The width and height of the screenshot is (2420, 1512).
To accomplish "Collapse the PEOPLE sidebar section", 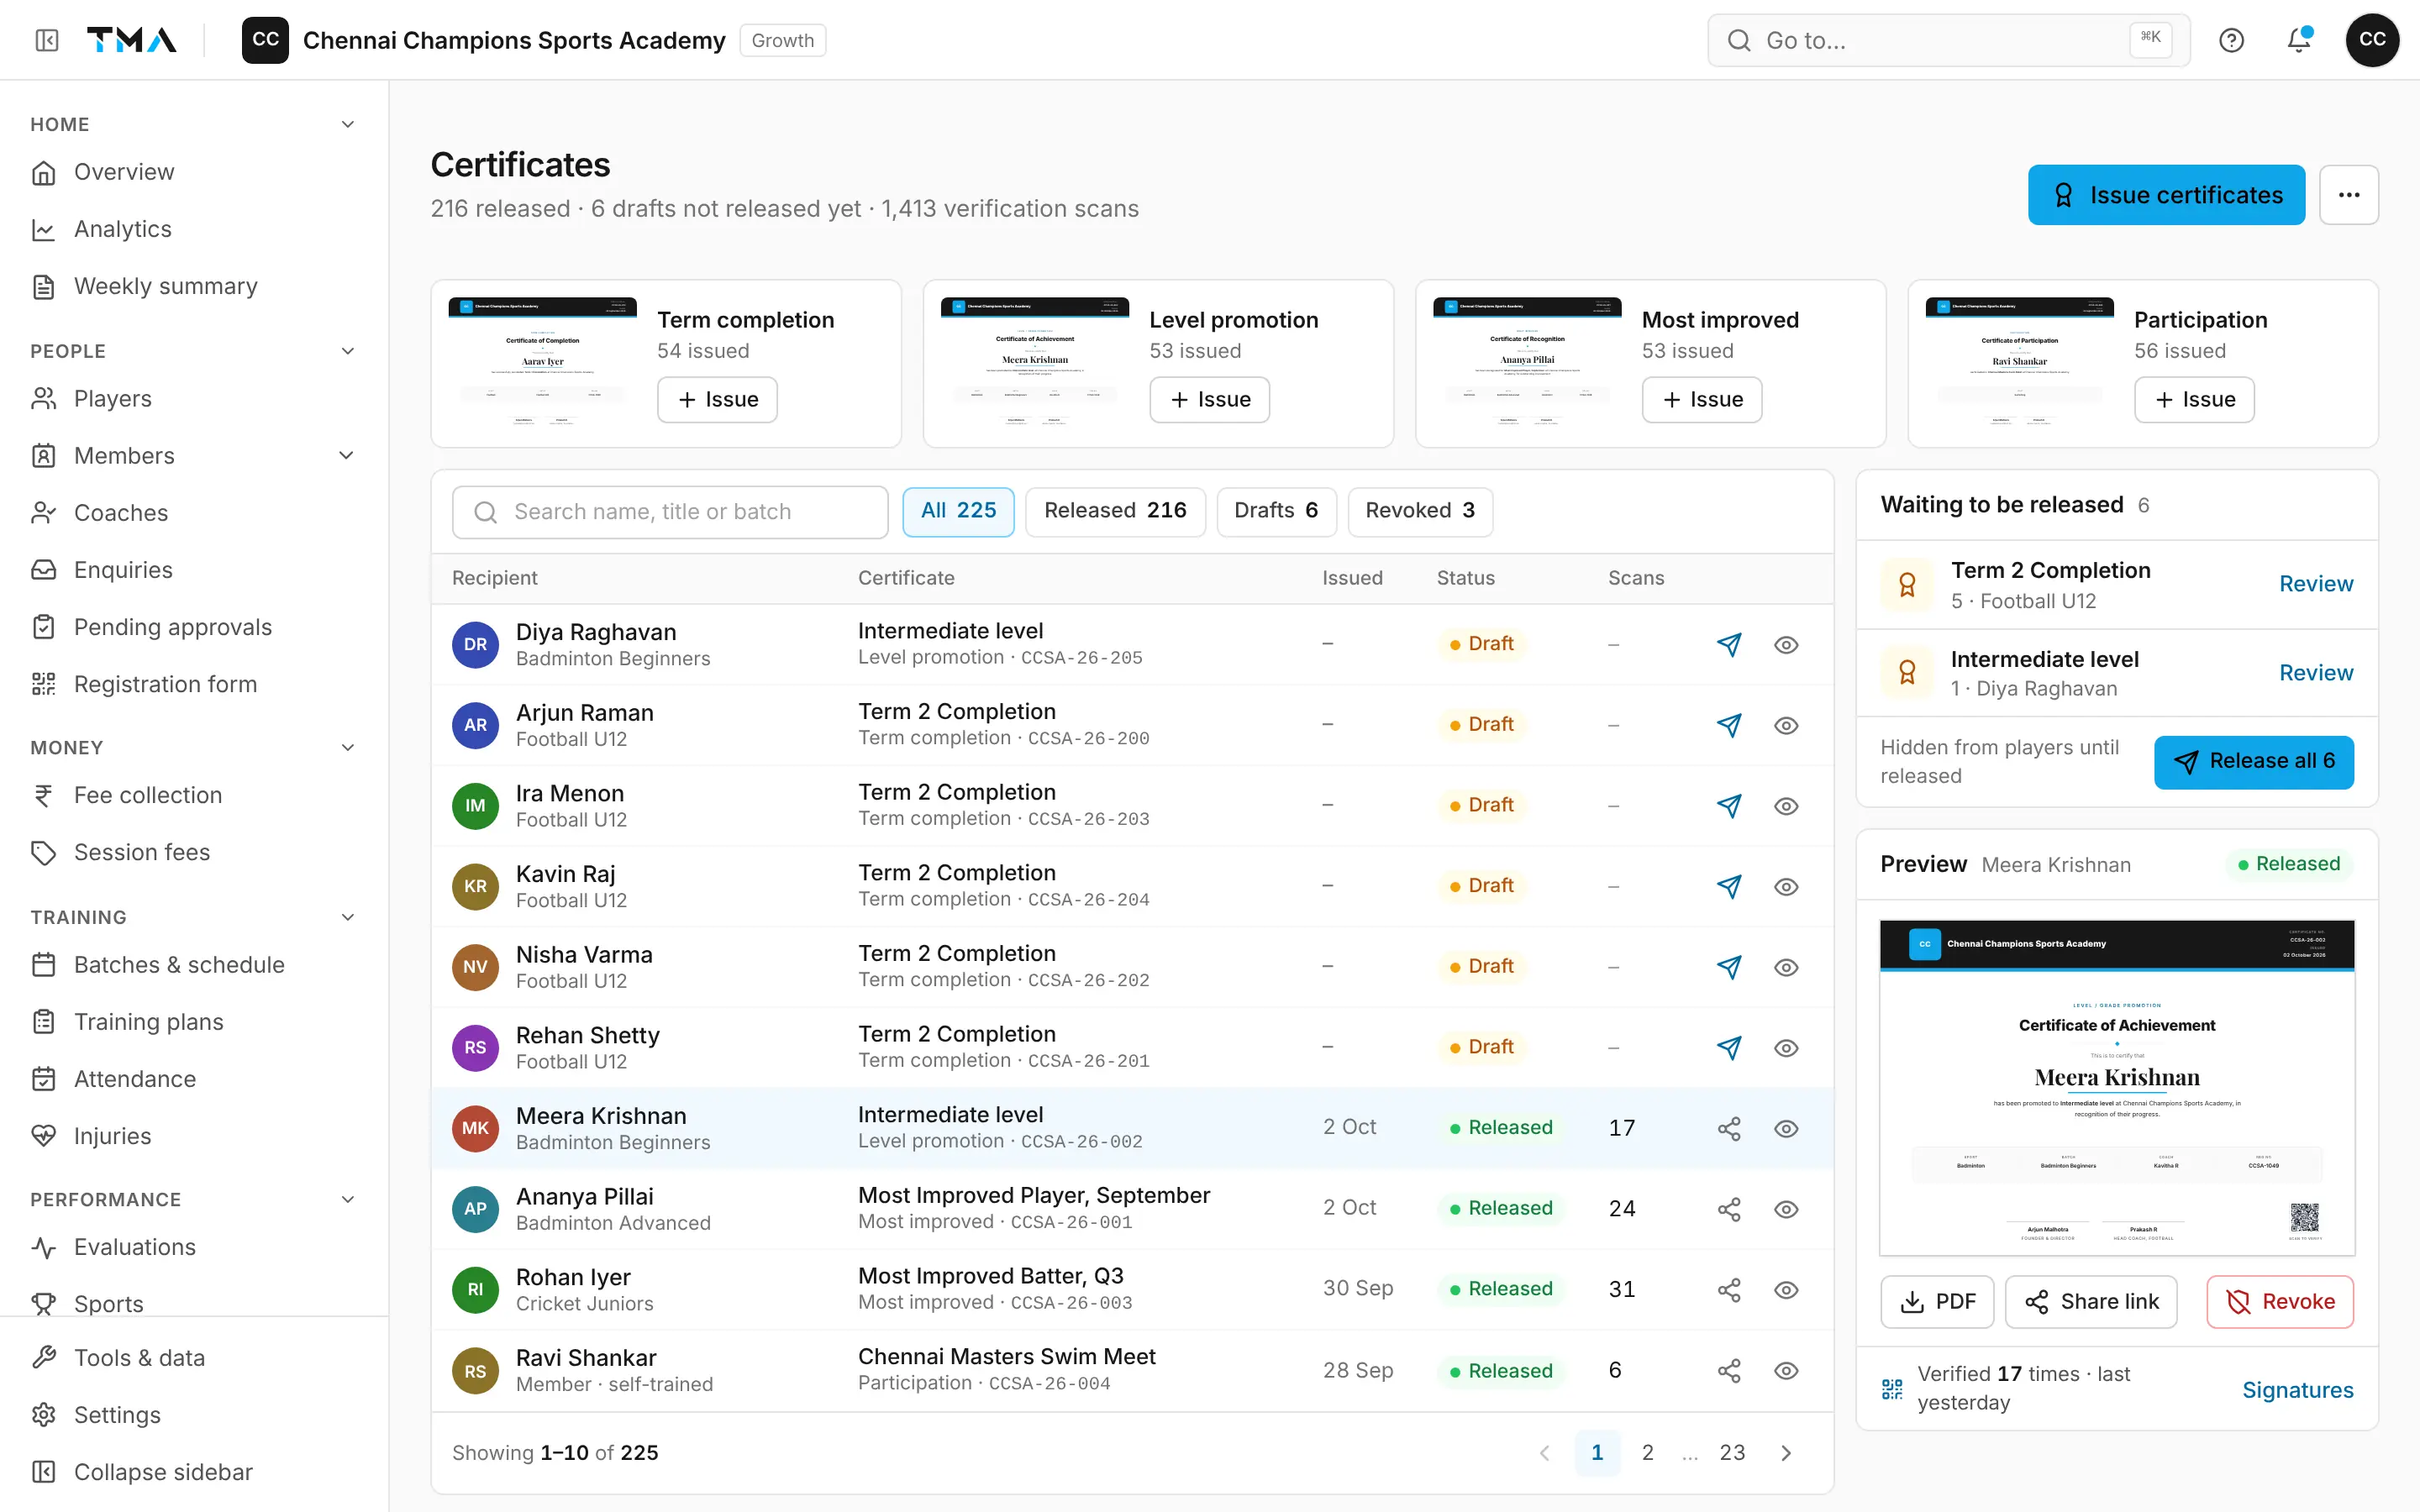I will pos(348,351).
